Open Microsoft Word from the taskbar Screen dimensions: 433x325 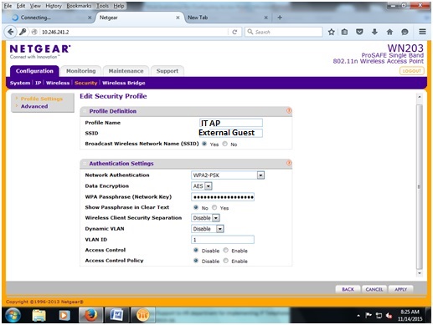pos(116,316)
